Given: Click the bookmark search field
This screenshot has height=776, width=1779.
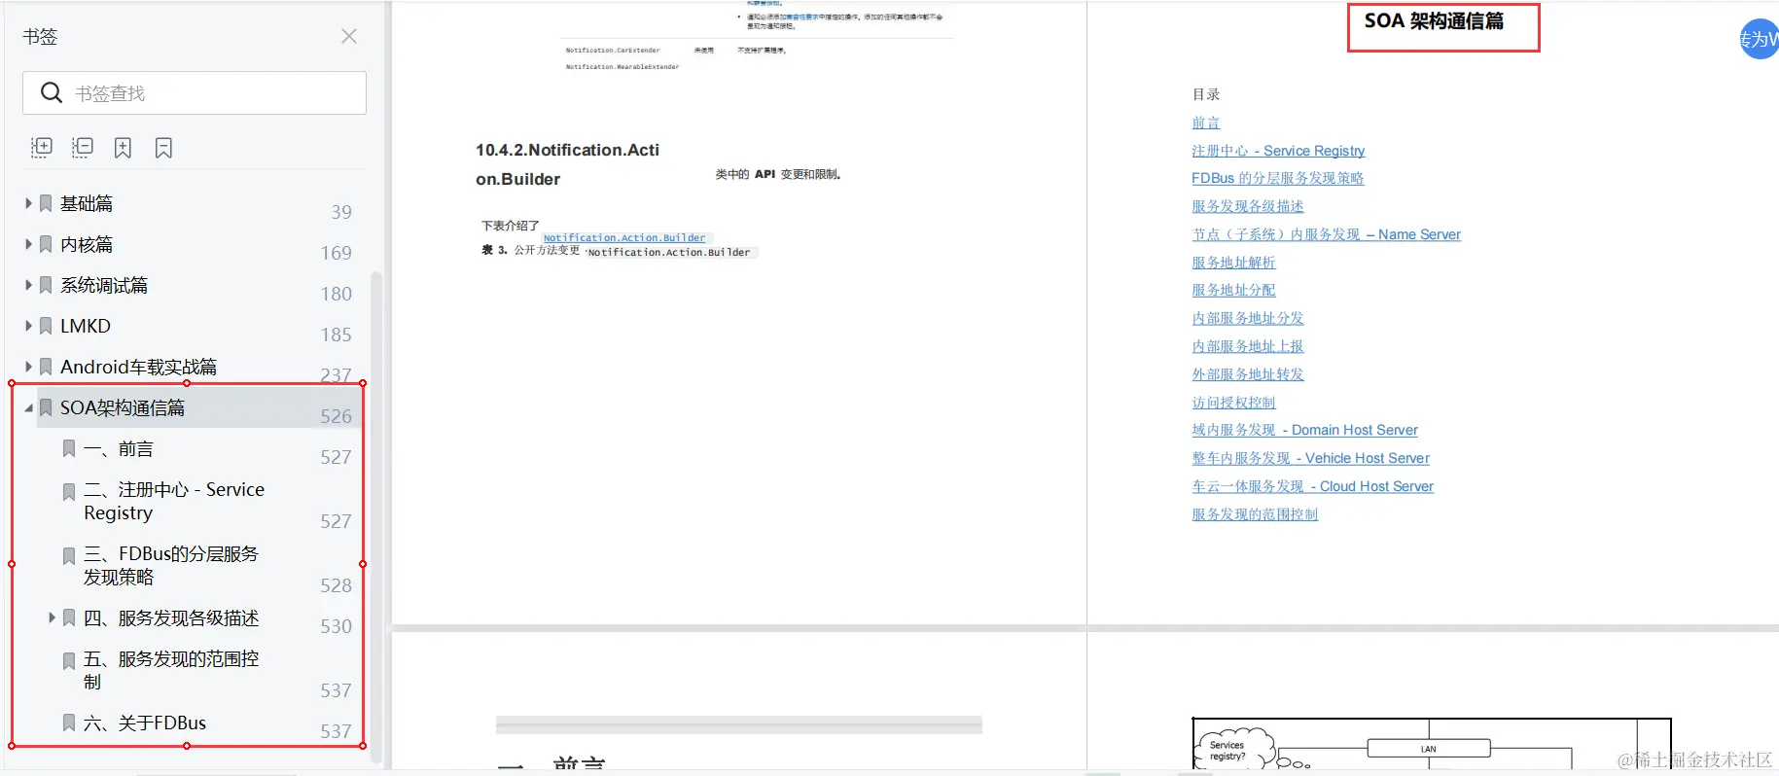Looking at the screenshot, I should (195, 93).
